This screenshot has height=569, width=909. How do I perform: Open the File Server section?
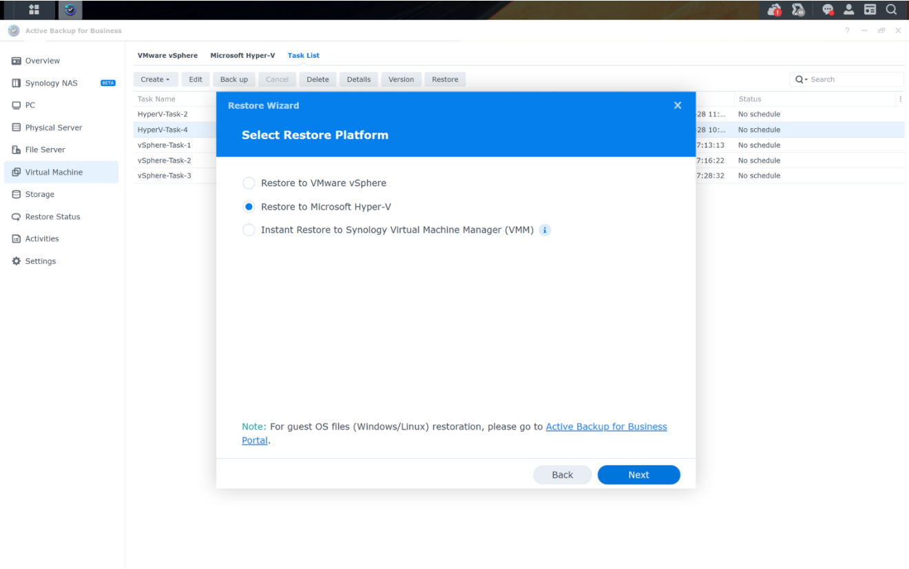coord(45,149)
